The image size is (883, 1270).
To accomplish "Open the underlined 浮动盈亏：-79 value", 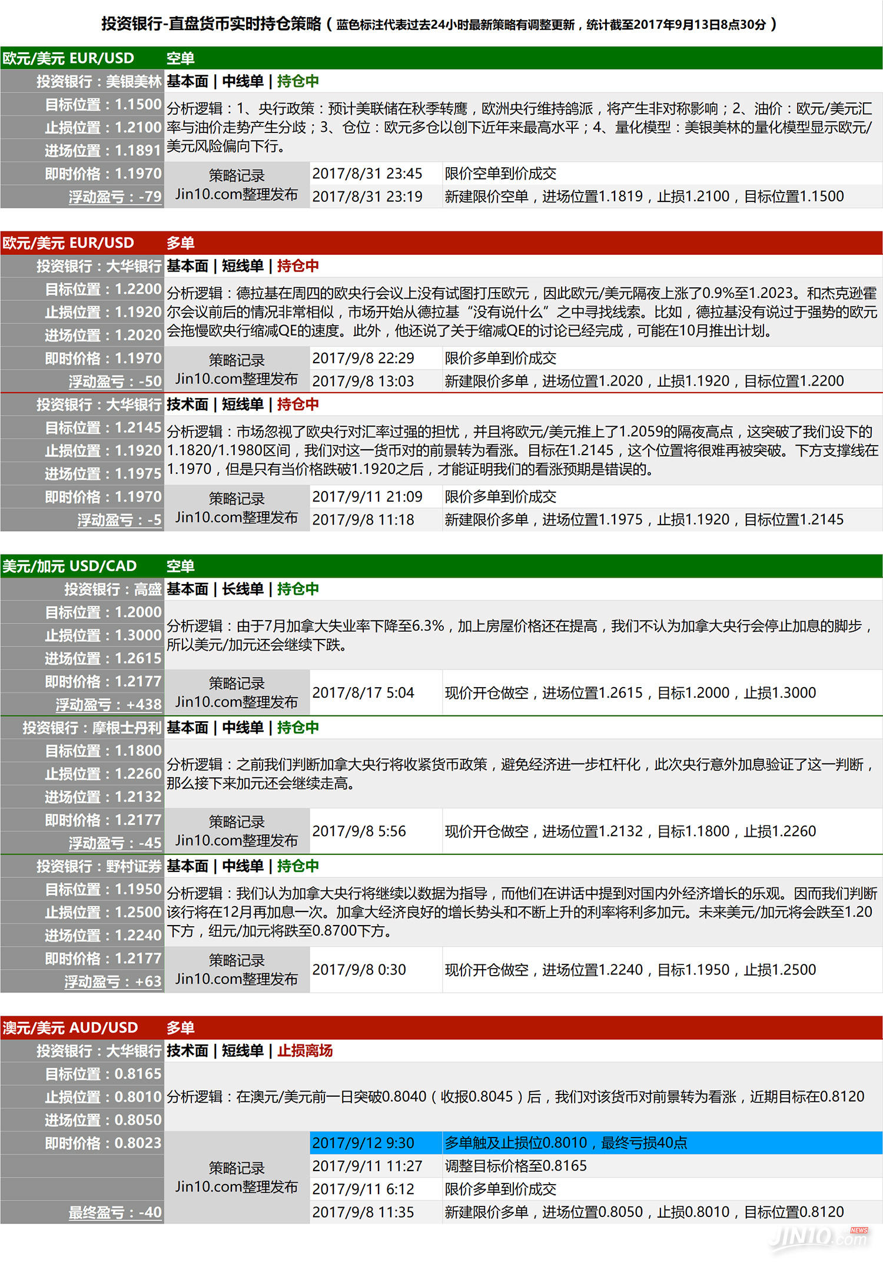I will point(115,197).
